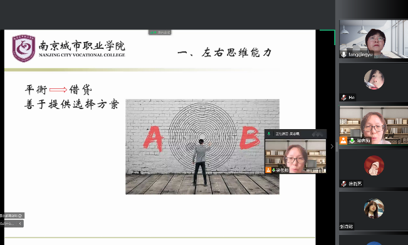Click the microphone icon beside tangqingyu's name
This screenshot has height=245, width=408.
(x=343, y=55)
